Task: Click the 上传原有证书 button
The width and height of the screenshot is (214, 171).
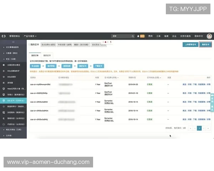Action: tap(190, 45)
